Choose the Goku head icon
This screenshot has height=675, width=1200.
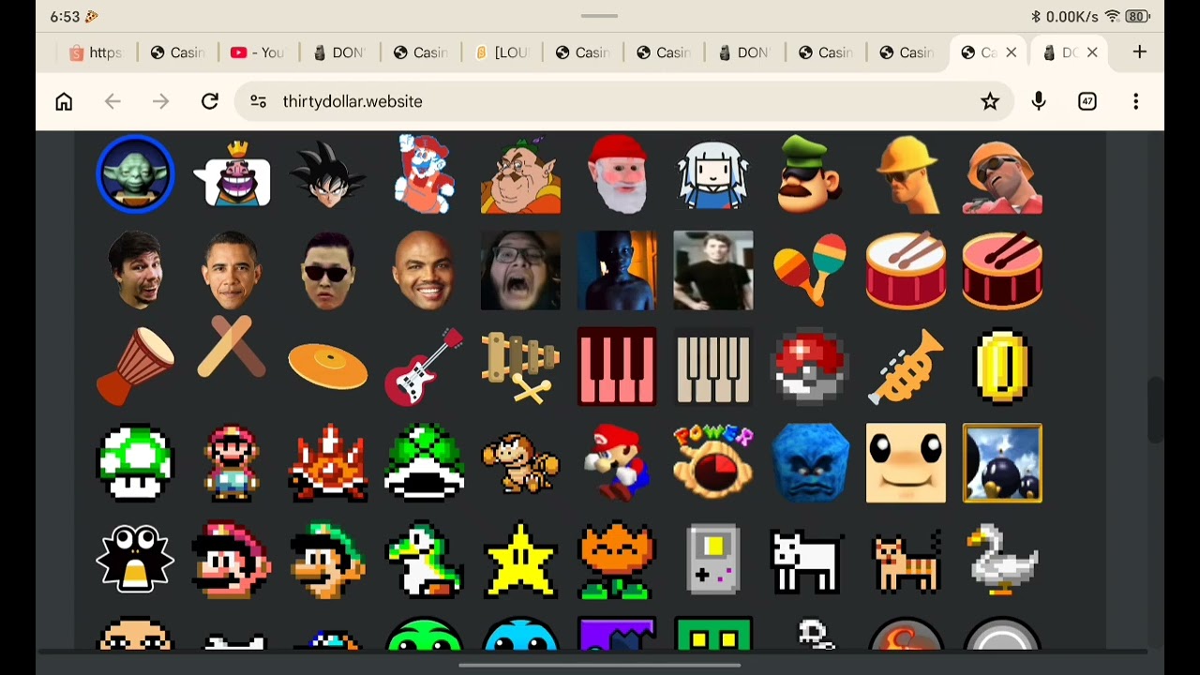pyautogui.click(x=328, y=174)
